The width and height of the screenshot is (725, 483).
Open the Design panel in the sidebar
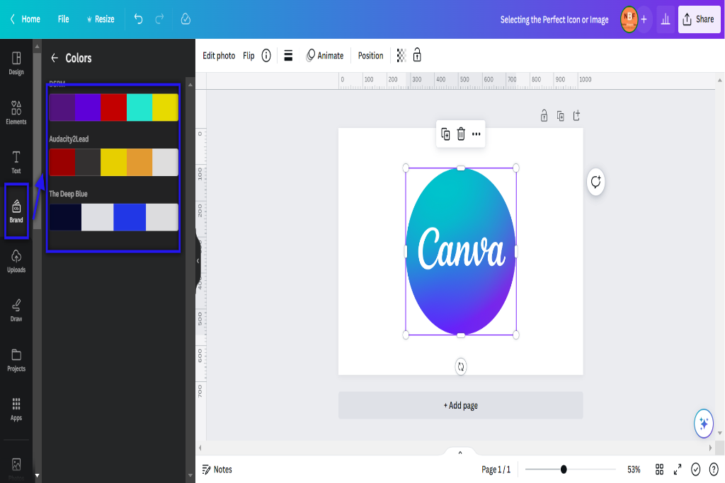pyautogui.click(x=16, y=63)
